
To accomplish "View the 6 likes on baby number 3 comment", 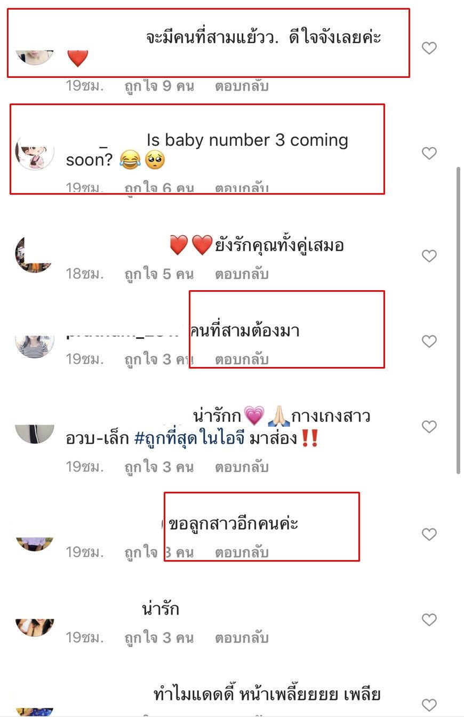I will click(x=159, y=188).
